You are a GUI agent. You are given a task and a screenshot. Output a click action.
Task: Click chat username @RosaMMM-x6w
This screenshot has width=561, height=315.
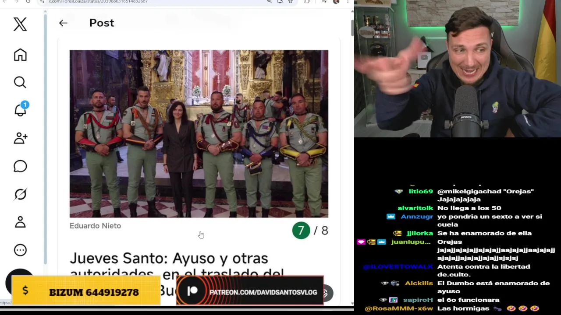(x=399, y=308)
